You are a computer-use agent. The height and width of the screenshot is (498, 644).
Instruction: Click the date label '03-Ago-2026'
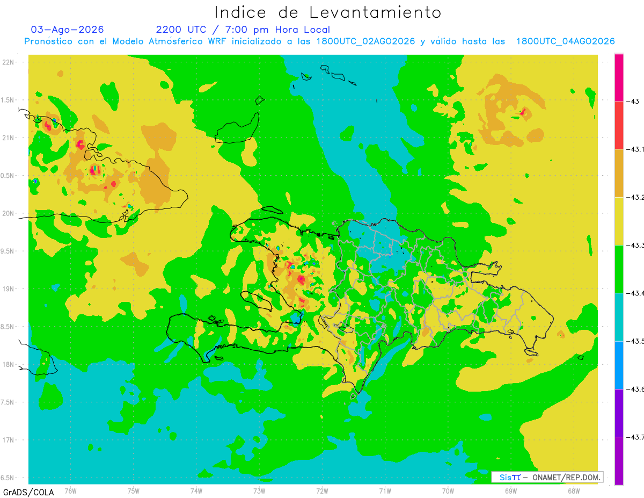(x=68, y=30)
